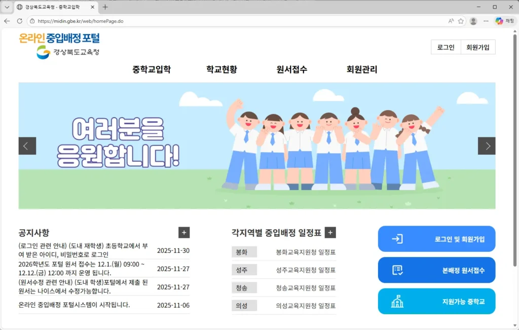Open browser profile avatar icon
The width and height of the screenshot is (519, 330).
(x=473, y=21)
